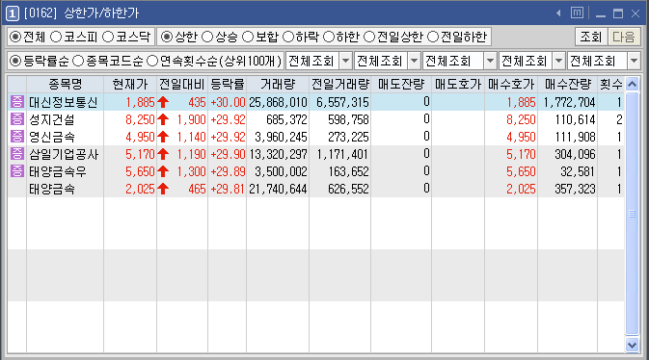The image size is (649, 360).
Task: Click the 거래량 column header
Action: pos(278,85)
